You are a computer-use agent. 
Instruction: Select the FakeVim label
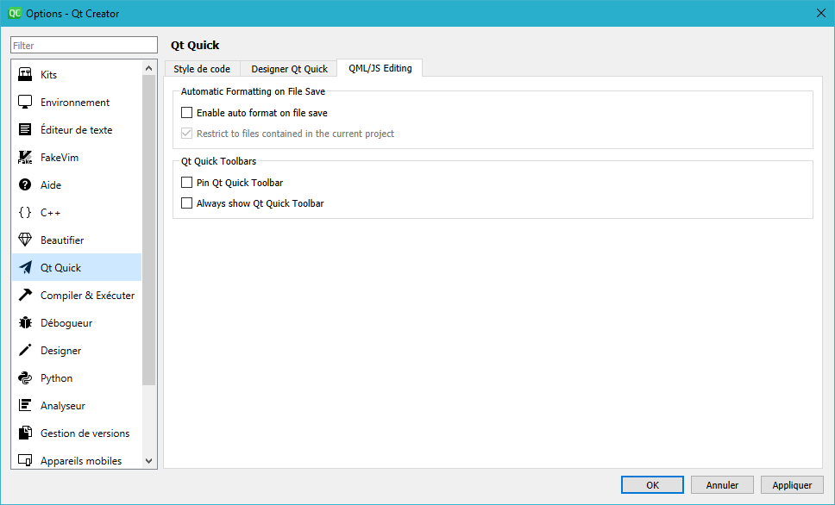click(60, 158)
